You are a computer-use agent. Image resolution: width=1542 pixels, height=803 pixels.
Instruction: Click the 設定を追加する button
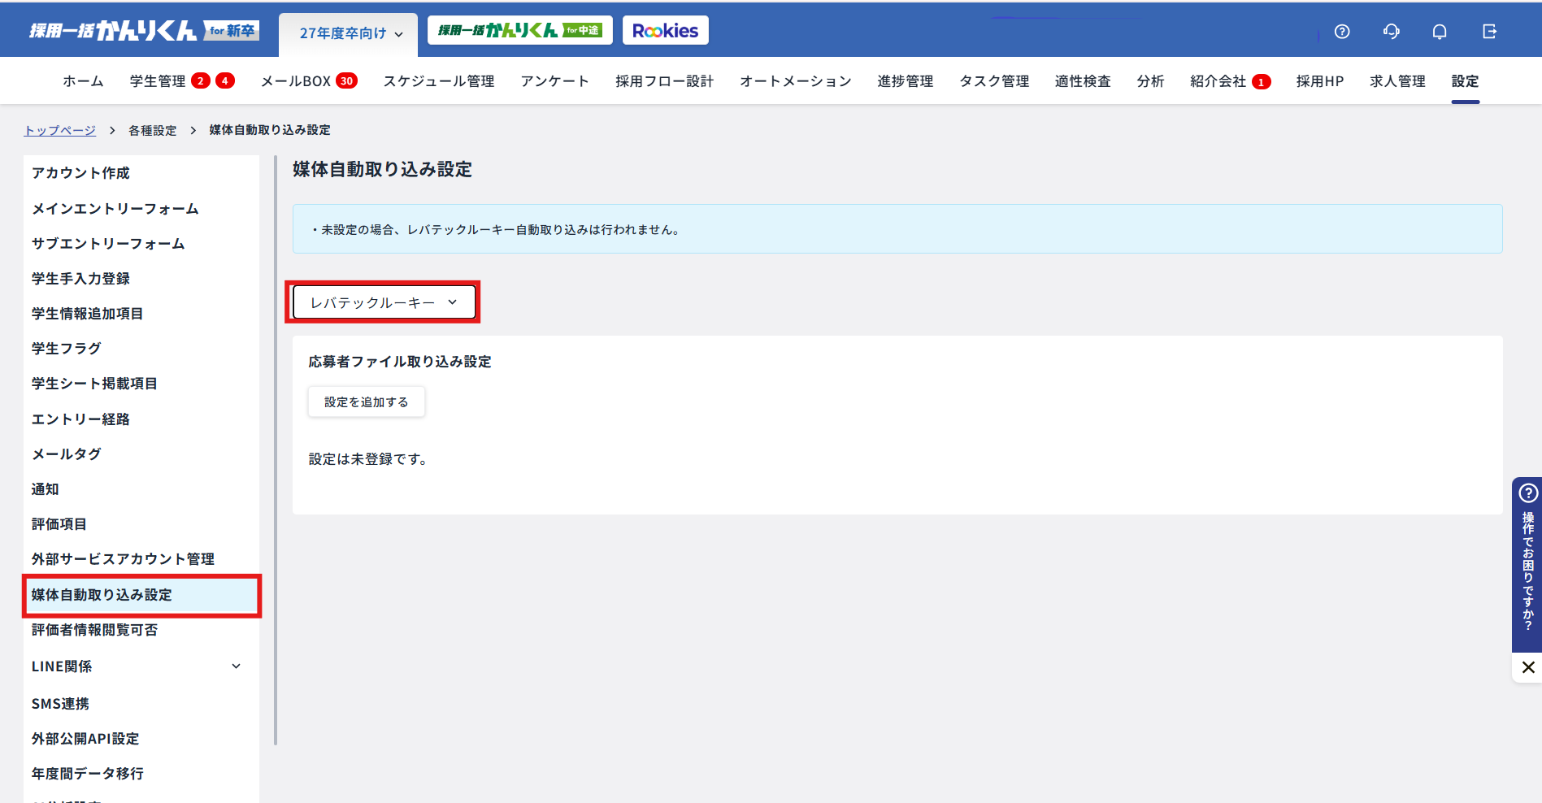[x=366, y=402]
